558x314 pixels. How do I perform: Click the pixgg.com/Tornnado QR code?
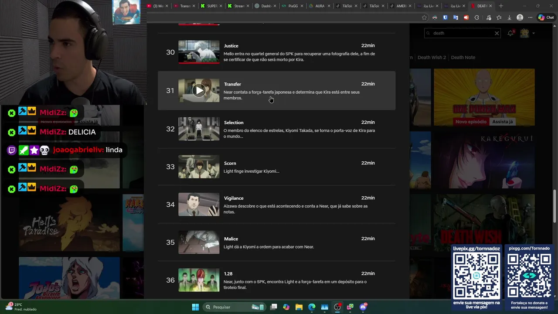529,276
